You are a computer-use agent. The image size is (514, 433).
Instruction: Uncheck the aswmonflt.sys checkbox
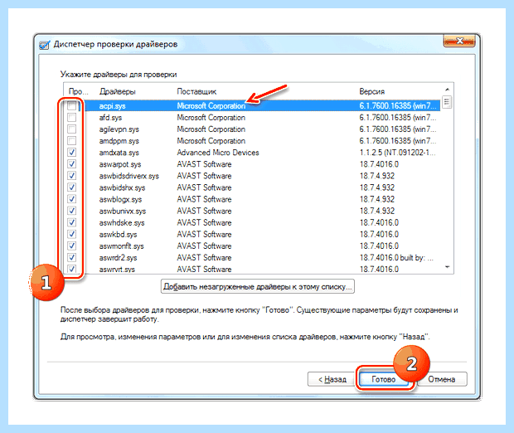tap(71, 246)
